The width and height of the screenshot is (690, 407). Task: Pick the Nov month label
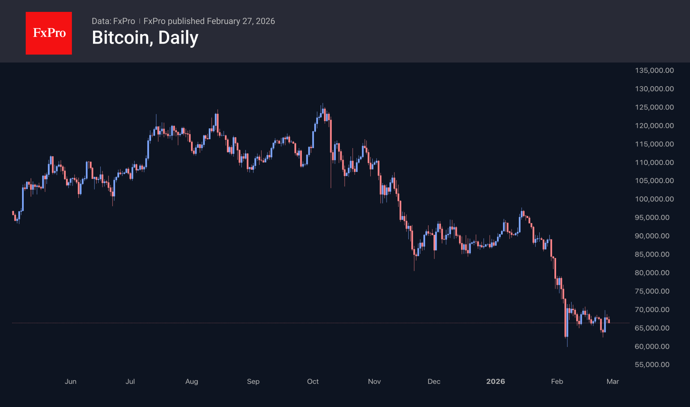[374, 381]
